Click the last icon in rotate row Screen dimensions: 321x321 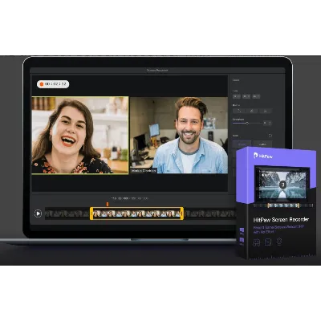tap(266, 111)
